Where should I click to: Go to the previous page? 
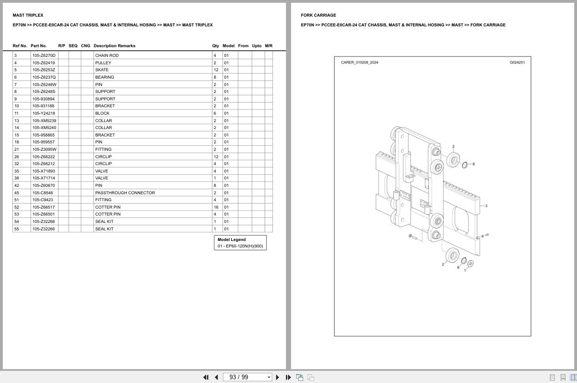(x=216, y=377)
